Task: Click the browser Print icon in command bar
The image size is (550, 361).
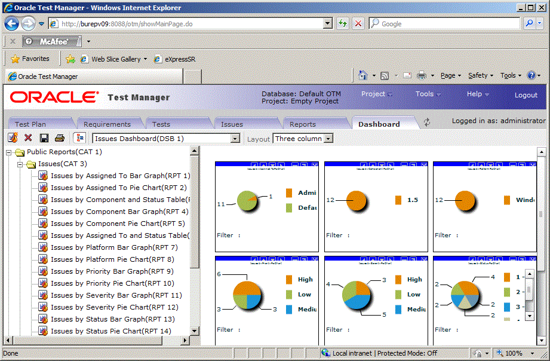Action: point(421,75)
